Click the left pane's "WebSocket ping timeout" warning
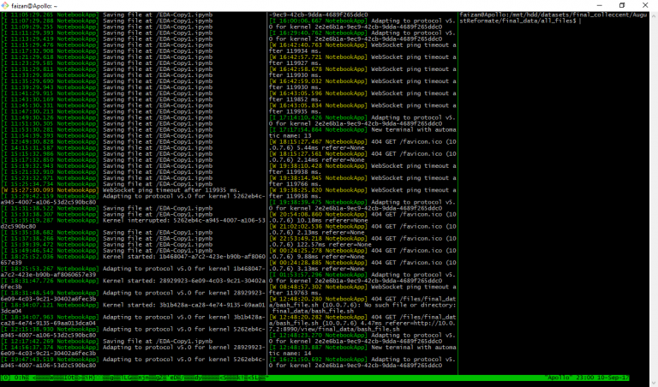The width and height of the screenshot is (658, 387). coord(162,189)
